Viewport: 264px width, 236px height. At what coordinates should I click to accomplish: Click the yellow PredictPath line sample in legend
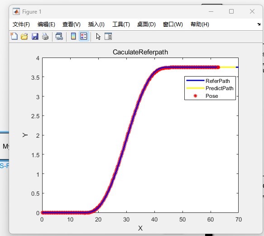point(195,88)
